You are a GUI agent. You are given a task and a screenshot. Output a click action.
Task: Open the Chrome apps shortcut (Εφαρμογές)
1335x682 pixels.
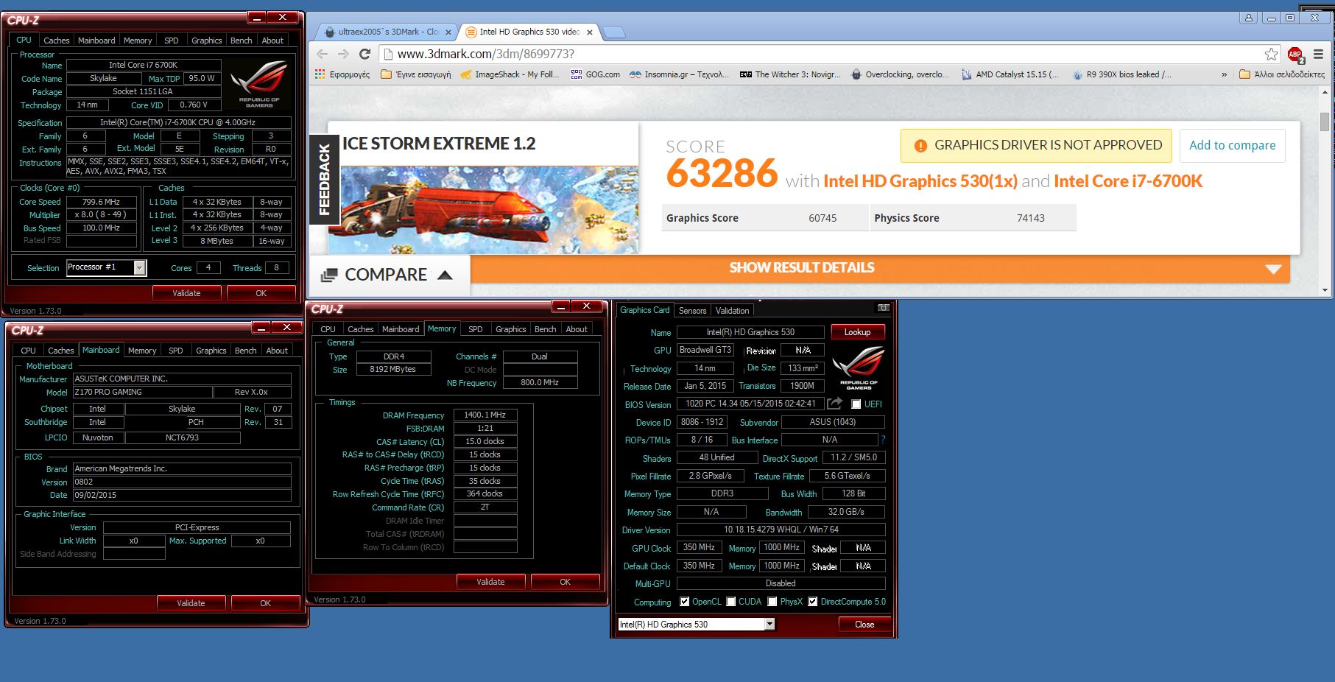tap(342, 74)
